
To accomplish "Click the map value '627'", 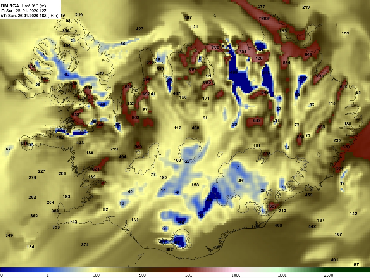I will 273,206.
